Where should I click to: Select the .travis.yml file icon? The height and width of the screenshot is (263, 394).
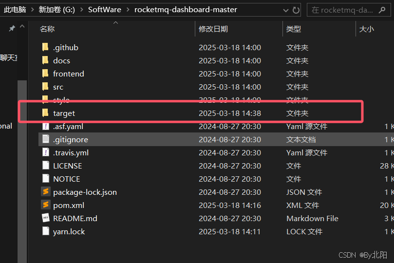point(46,152)
